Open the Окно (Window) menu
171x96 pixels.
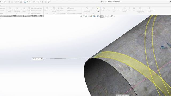pyautogui.click(x=1, y=2)
